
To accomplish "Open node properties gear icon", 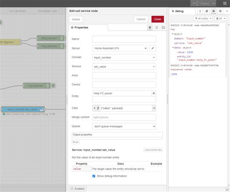I will [x=150, y=28].
